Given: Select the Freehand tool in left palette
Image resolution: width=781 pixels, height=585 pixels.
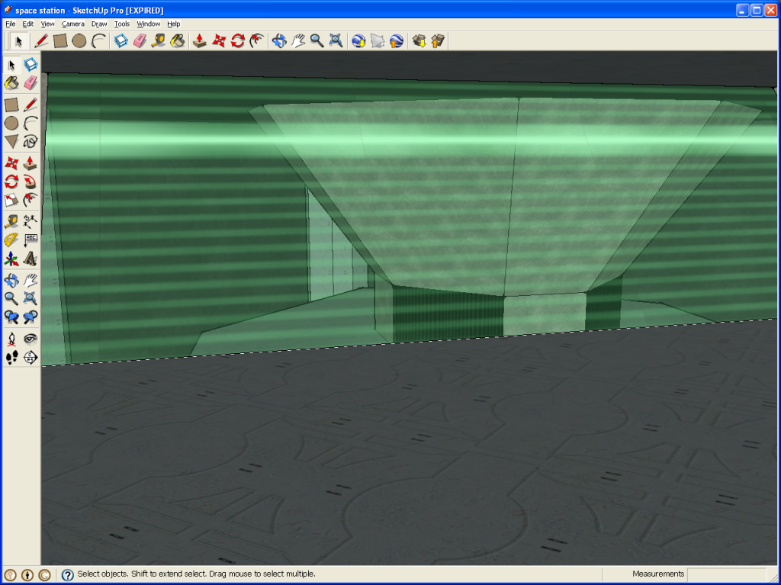Looking at the screenshot, I should click(31, 142).
